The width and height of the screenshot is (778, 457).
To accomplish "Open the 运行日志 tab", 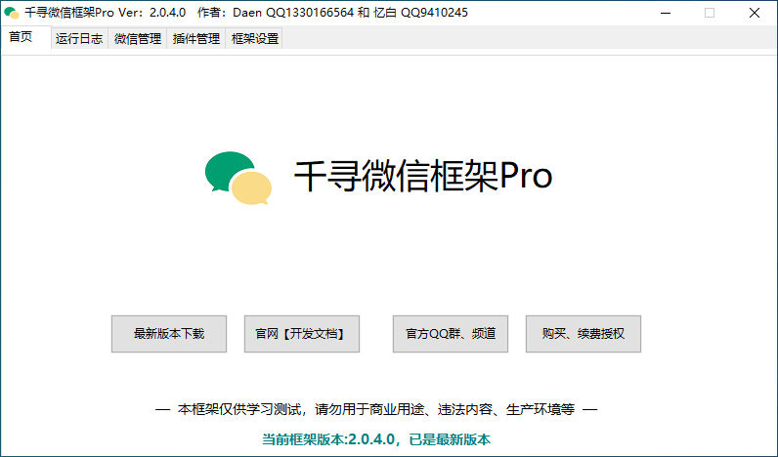I will [x=79, y=39].
